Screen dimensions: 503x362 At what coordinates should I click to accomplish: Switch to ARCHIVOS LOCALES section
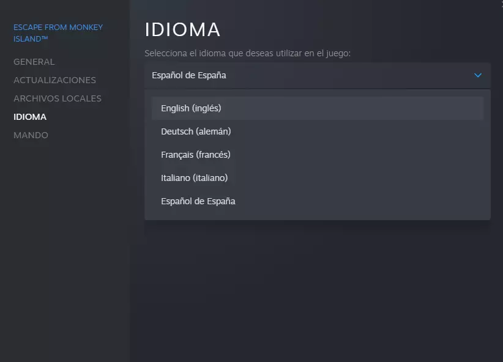click(x=58, y=98)
